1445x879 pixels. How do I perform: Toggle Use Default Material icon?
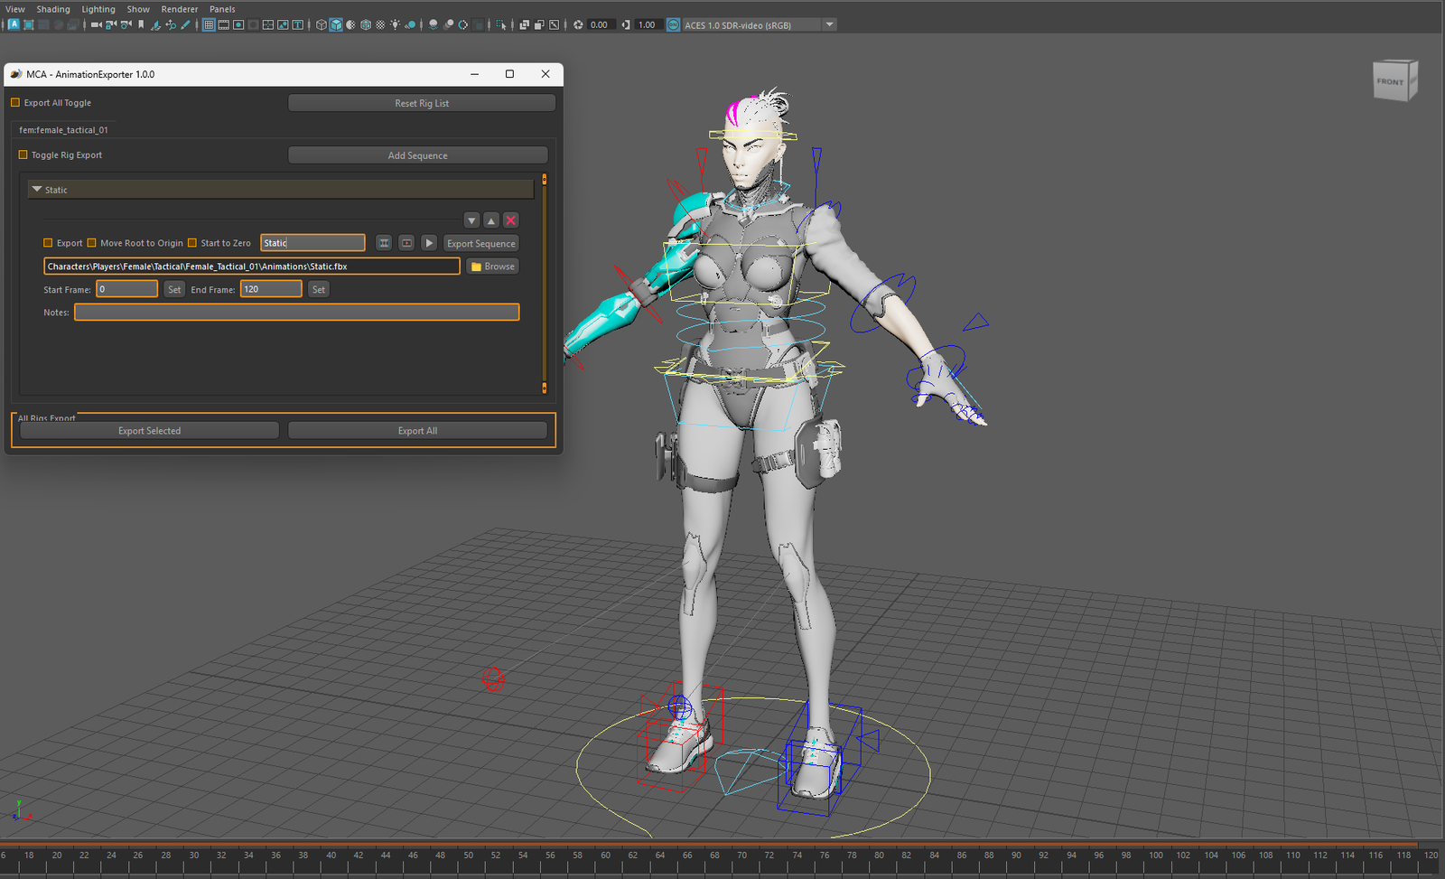(350, 24)
